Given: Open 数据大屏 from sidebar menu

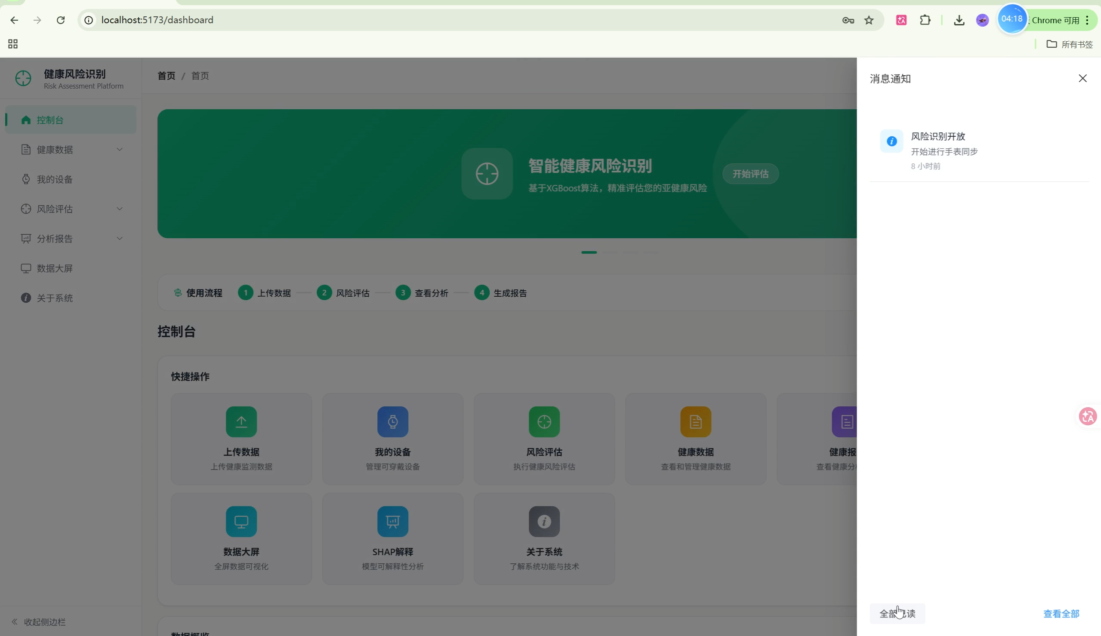Looking at the screenshot, I should pyautogui.click(x=55, y=268).
